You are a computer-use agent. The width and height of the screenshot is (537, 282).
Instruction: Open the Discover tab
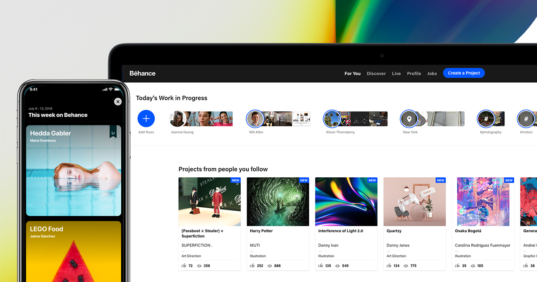click(376, 73)
